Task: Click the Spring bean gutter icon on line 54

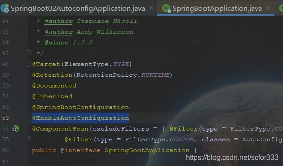Action: coord(16,128)
